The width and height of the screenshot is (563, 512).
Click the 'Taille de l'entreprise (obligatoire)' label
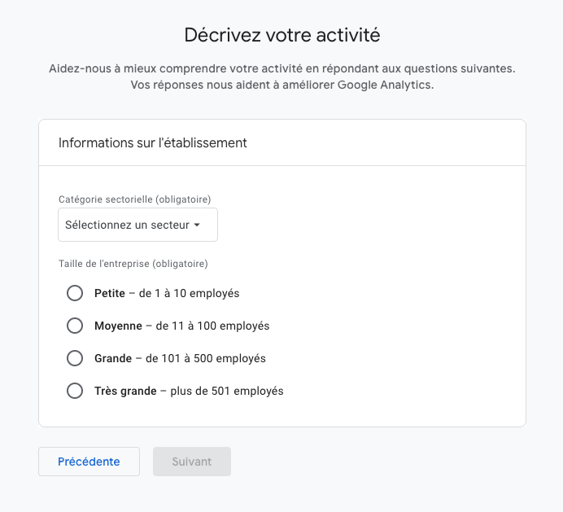133,264
